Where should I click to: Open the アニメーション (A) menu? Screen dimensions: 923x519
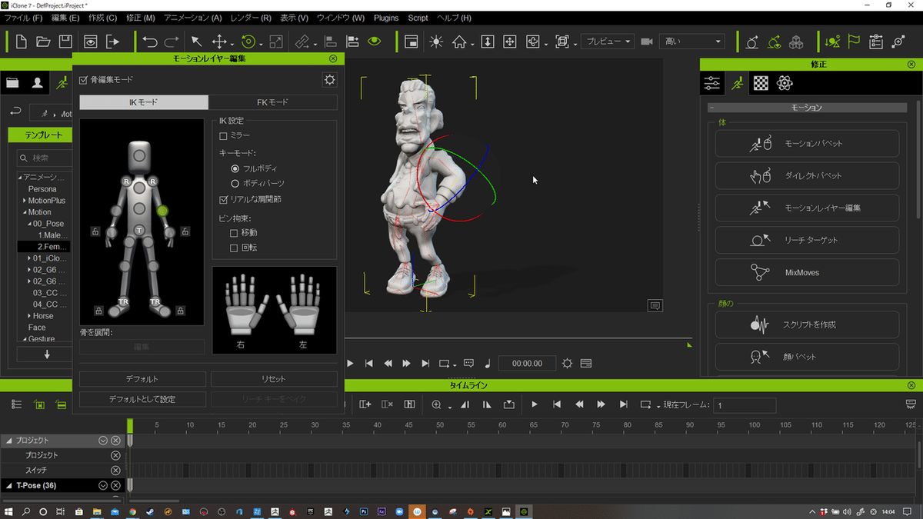pos(192,18)
